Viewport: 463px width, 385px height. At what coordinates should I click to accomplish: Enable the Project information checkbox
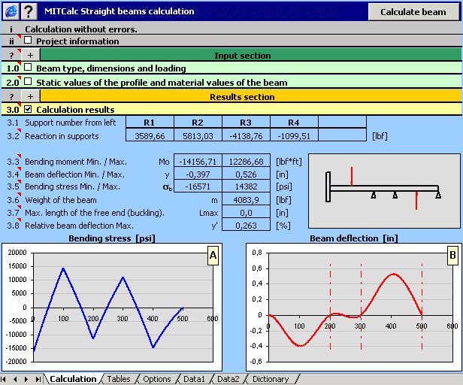(28, 41)
